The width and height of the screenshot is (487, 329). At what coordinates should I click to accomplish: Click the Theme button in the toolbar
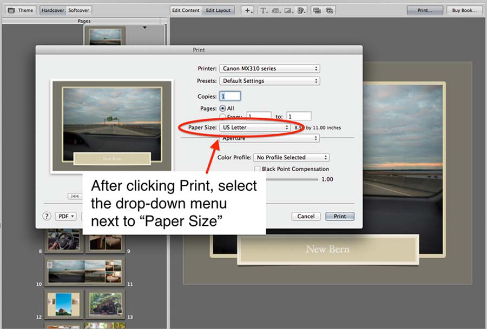(x=21, y=10)
